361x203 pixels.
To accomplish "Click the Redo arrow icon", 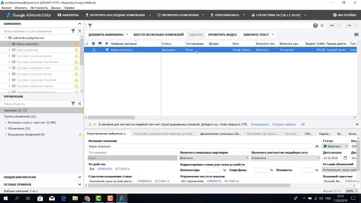I will click(349, 25).
